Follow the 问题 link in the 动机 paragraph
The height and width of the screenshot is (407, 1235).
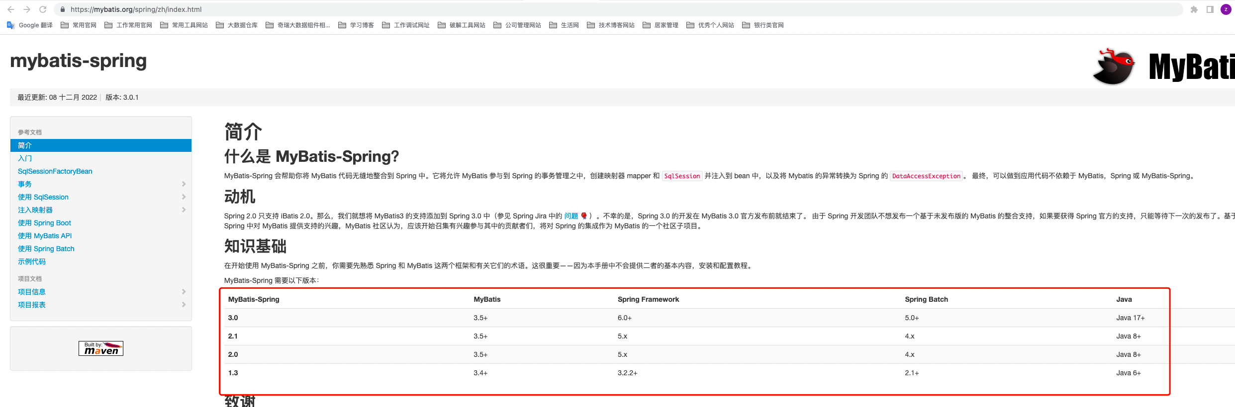tap(570, 216)
